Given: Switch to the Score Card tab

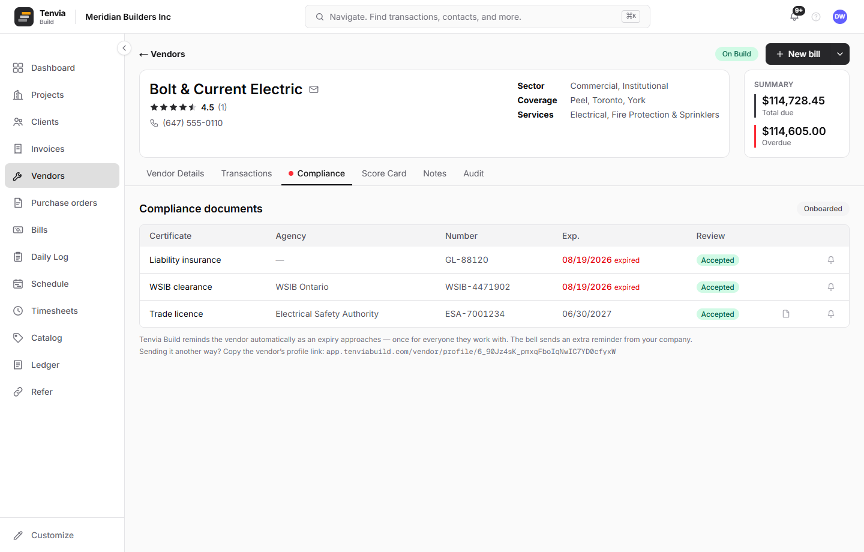Looking at the screenshot, I should click(384, 173).
